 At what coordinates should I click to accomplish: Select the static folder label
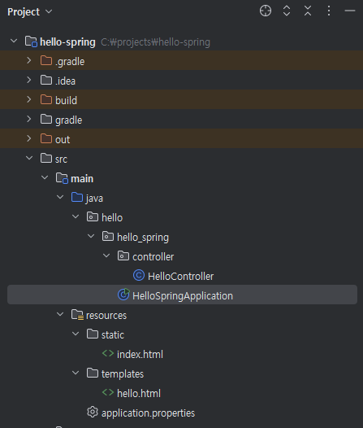[113, 335]
